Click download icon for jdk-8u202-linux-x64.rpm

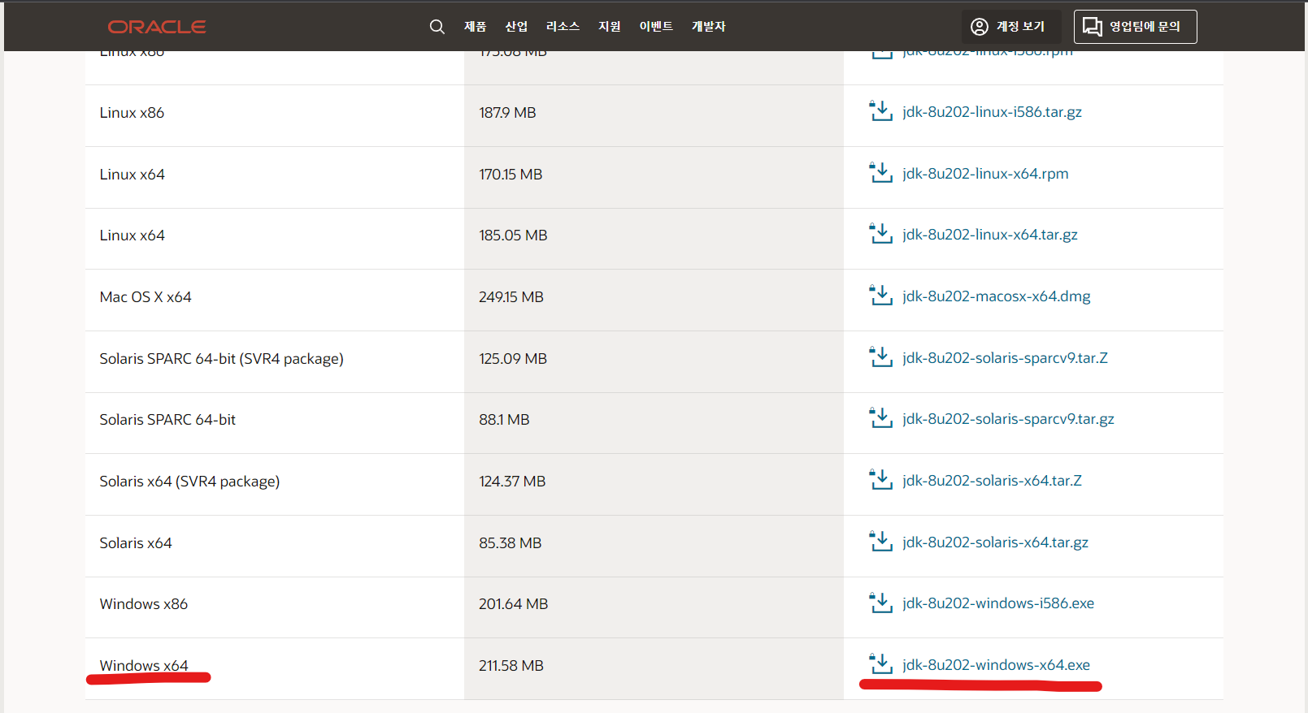pos(881,173)
